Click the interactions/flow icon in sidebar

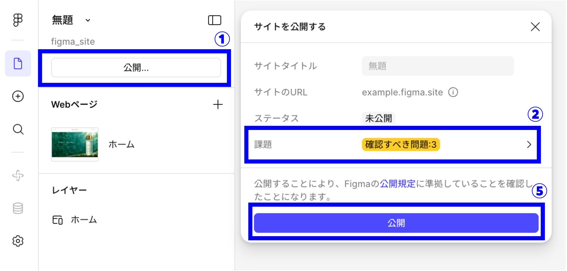(18, 175)
